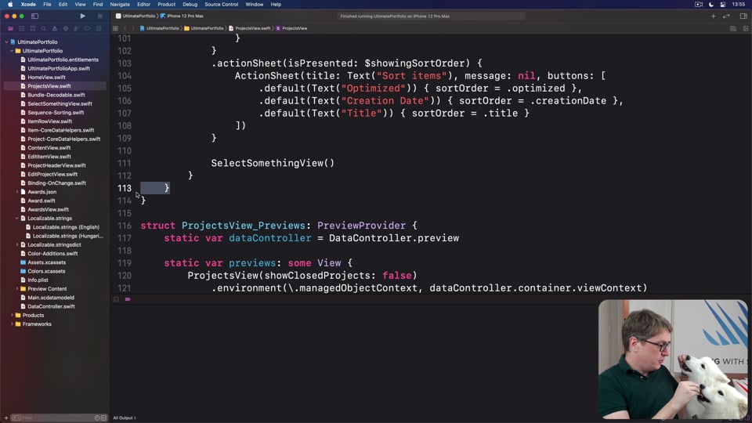Open editor options lines icon
The image size is (752, 423).
(733, 28)
